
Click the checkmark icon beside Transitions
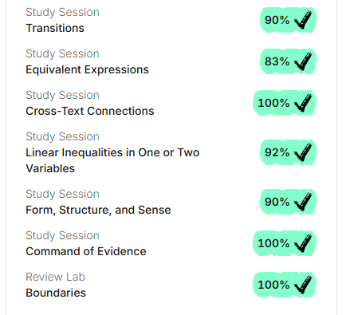(303, 20)
